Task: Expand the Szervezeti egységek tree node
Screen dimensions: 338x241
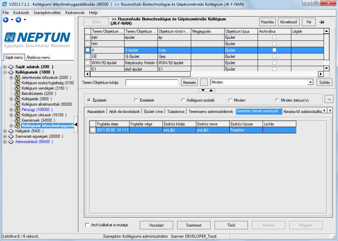Action: 5,136
